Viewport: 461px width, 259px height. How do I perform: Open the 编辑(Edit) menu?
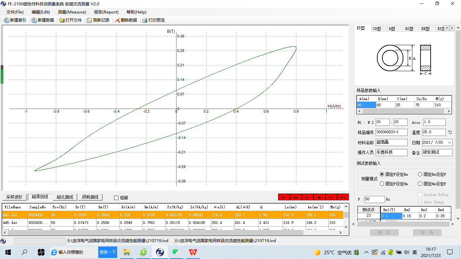point(41,12)
